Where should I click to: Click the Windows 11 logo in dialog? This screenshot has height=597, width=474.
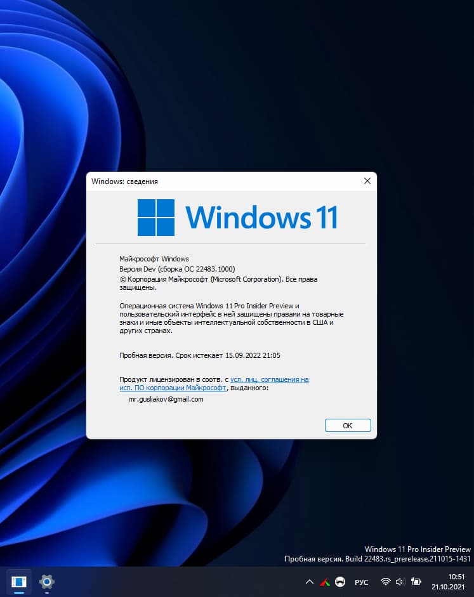[x=237, y=218]
